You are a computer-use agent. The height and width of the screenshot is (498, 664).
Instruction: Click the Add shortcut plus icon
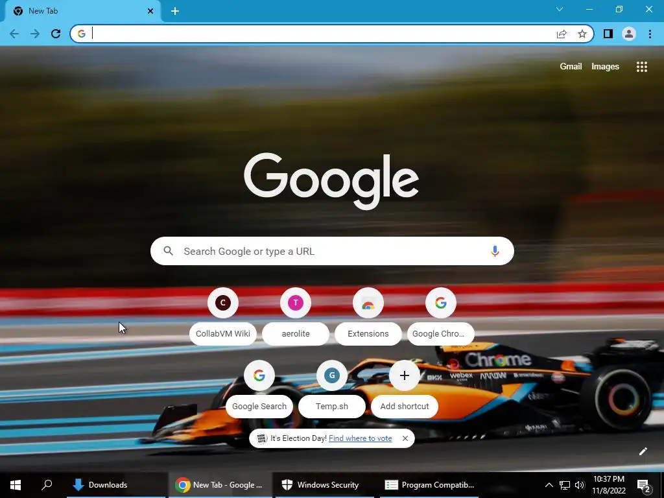point(405,375)
